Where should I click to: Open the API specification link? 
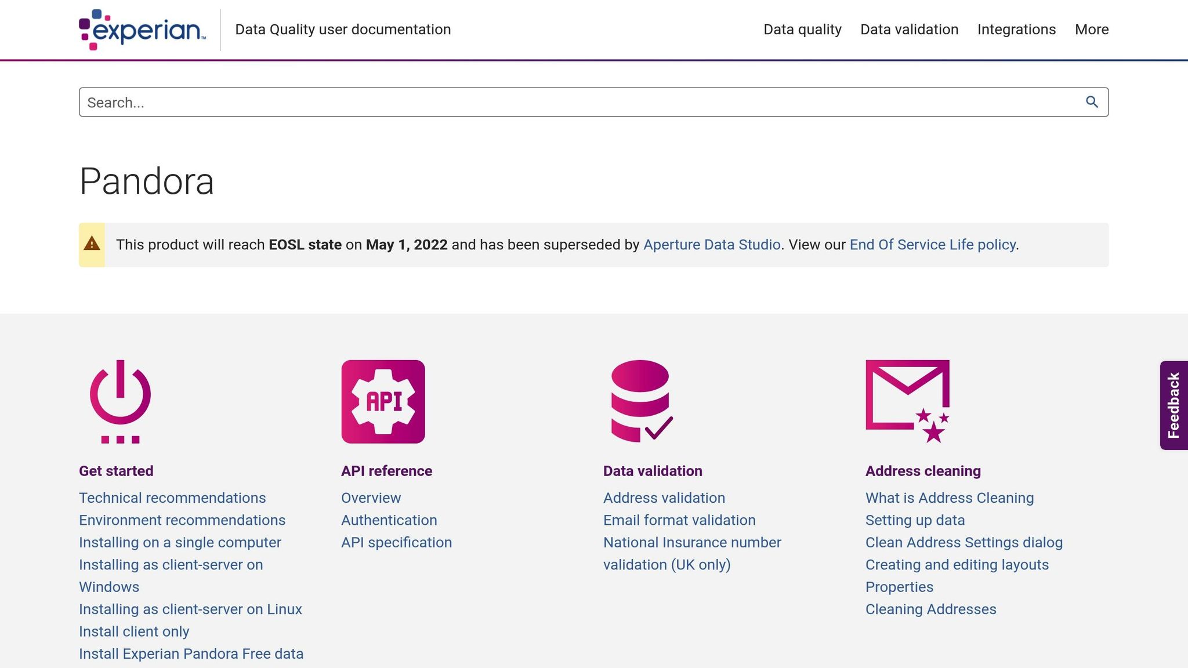click(396, 542)
